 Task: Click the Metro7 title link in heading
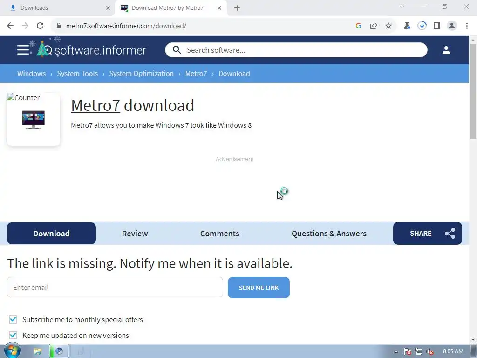tap(95, 105)
